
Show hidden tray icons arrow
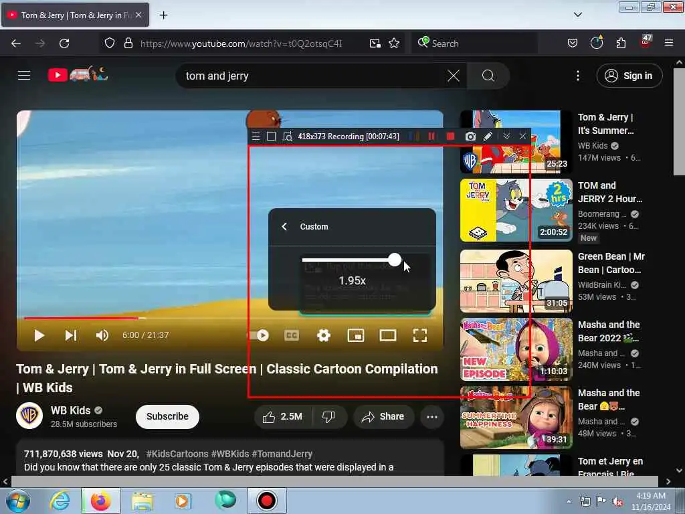[569, 501]
